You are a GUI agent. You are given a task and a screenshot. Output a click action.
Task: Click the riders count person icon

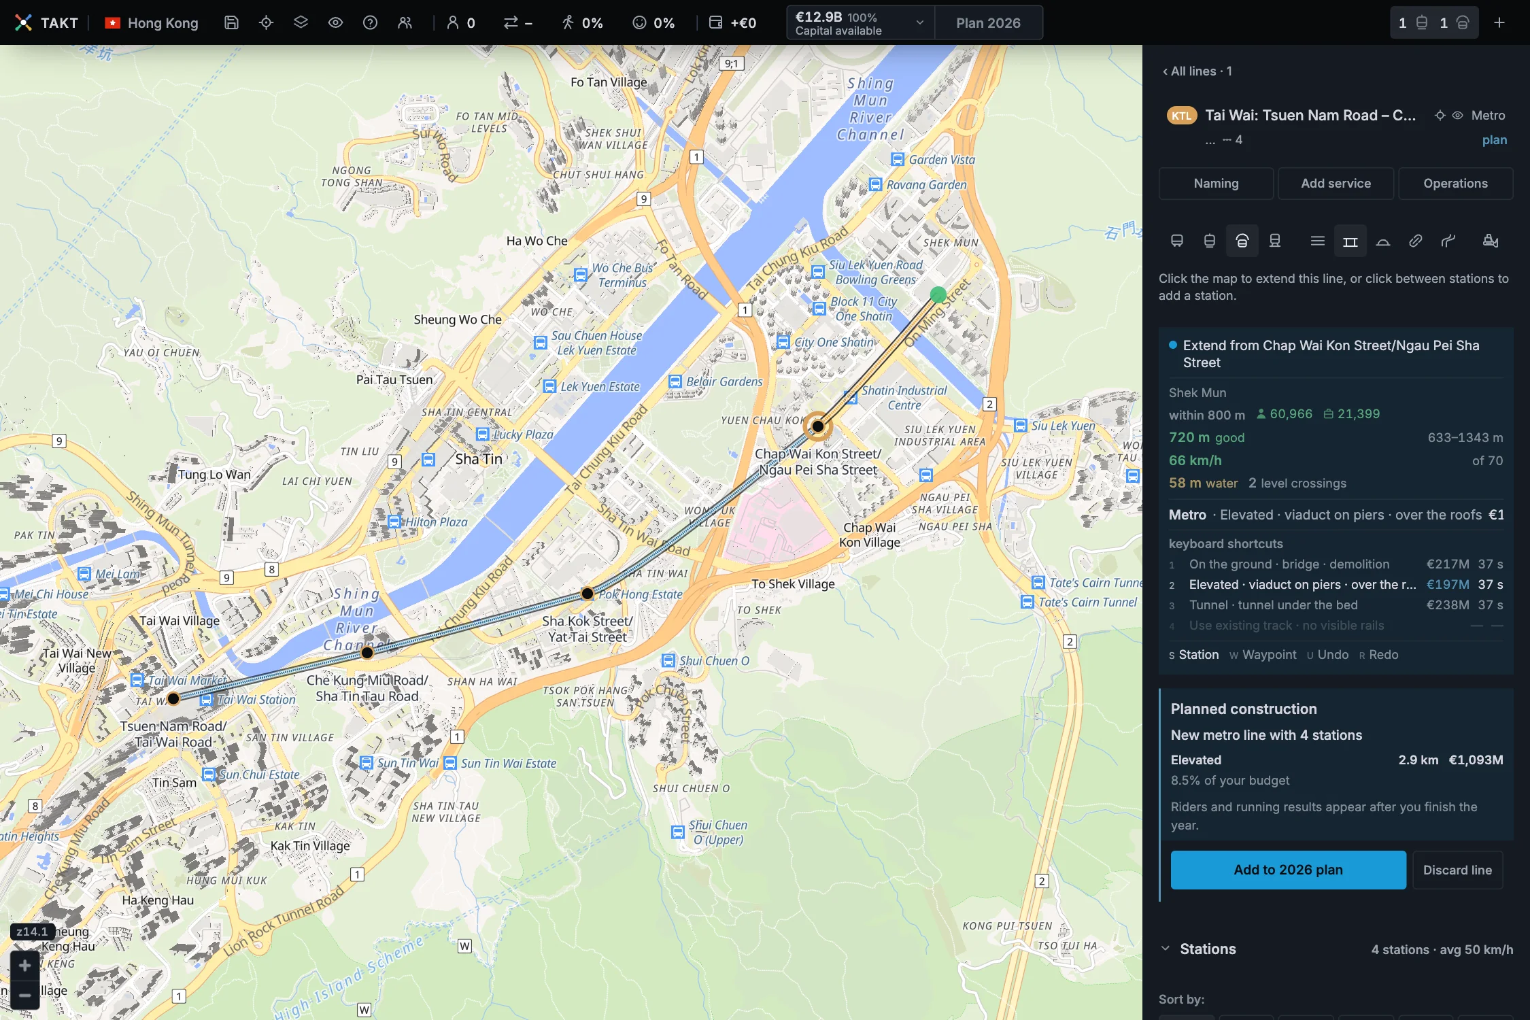point(452,22)
